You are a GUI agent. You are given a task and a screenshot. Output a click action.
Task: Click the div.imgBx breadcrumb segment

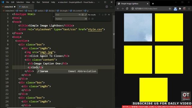tap(64, 11)
